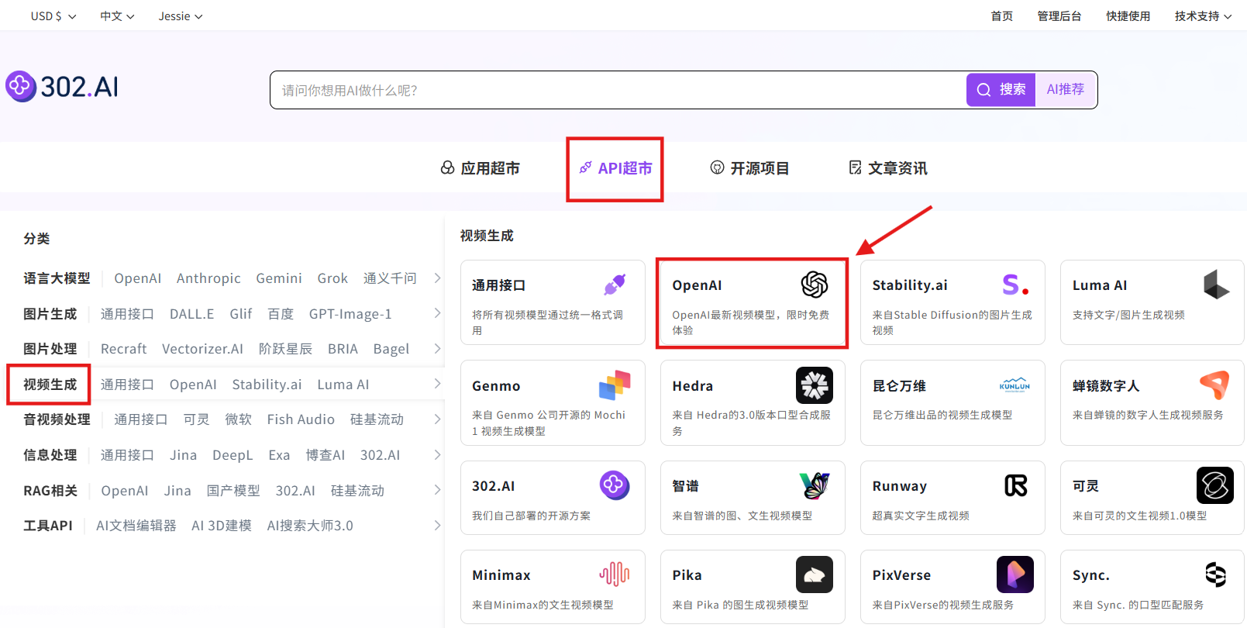Click the 搜索 search button

pyautogui.click(x=1001, y=90)
